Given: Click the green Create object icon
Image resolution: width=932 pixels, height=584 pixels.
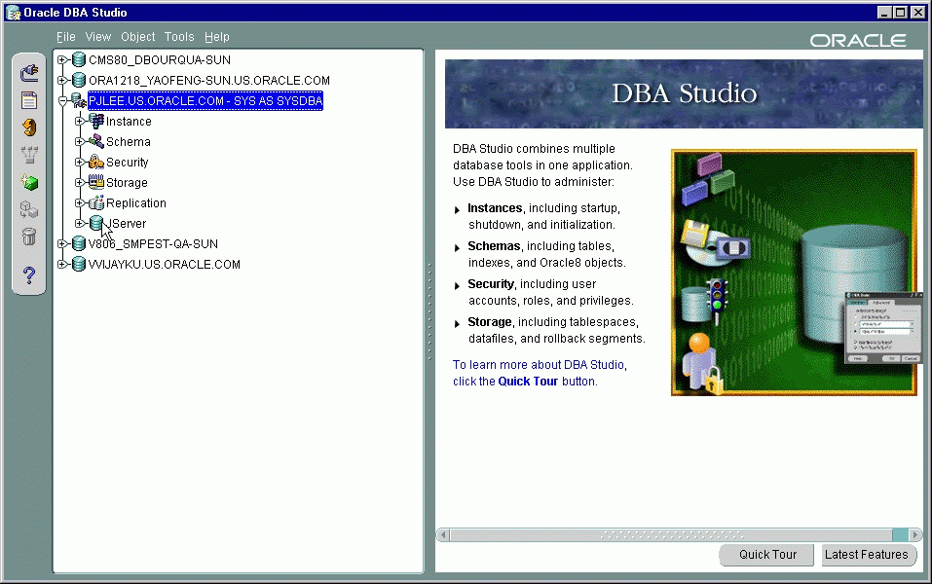Looking at the screenshot, I should click(x=28, y=181).
